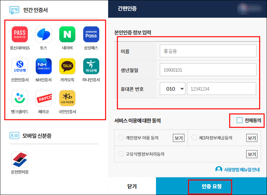The image size is (267, 195).
Task: Check the 전체동의 checkbox
Action: point(240,120)
